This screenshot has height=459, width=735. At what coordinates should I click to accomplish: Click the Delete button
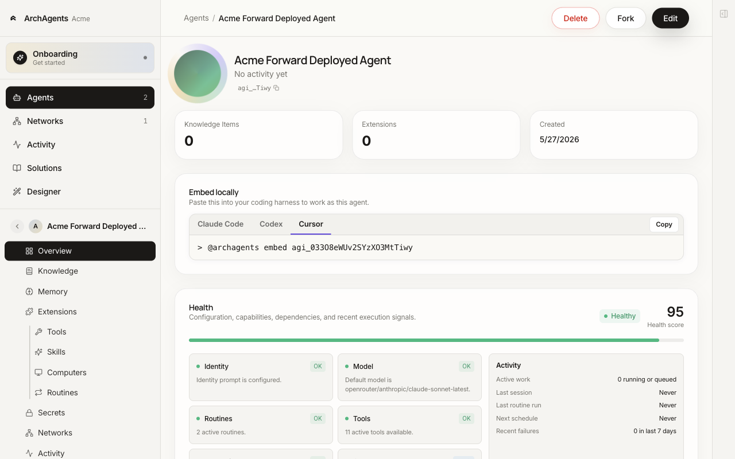(575, 18)
